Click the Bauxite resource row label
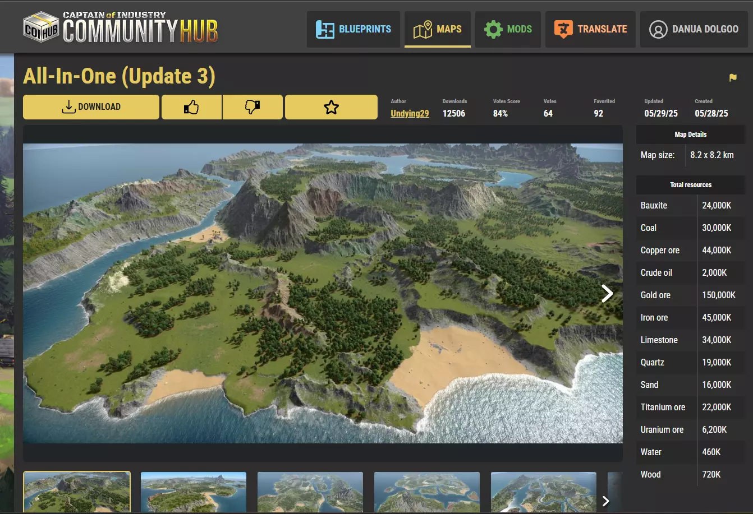 click(654, 205)
